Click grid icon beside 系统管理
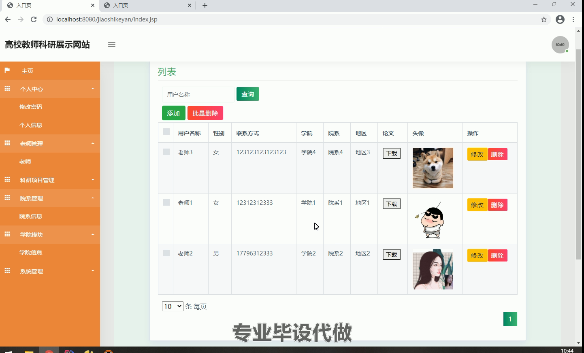Image resolution: width=584 pixels, height=353 pixels. tap(7, 270)
